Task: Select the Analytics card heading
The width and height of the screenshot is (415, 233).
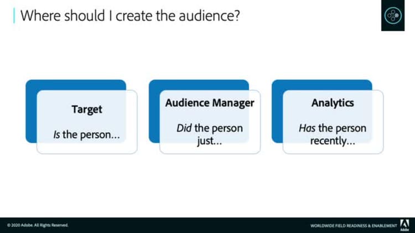Action: pos(333,103)
